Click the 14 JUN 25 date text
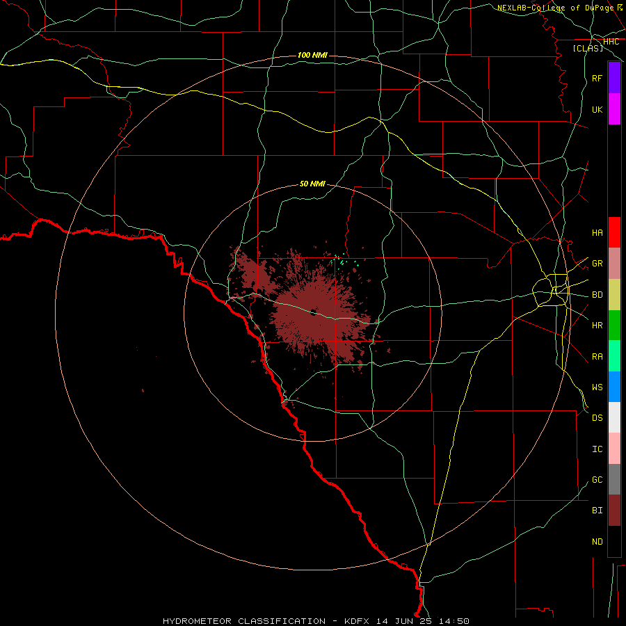This screenshot has width=626, height=626. [404, 621]
